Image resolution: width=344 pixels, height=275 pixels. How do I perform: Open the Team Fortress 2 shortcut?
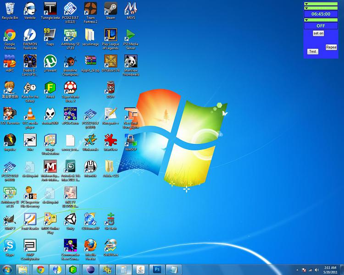(90, 13)
